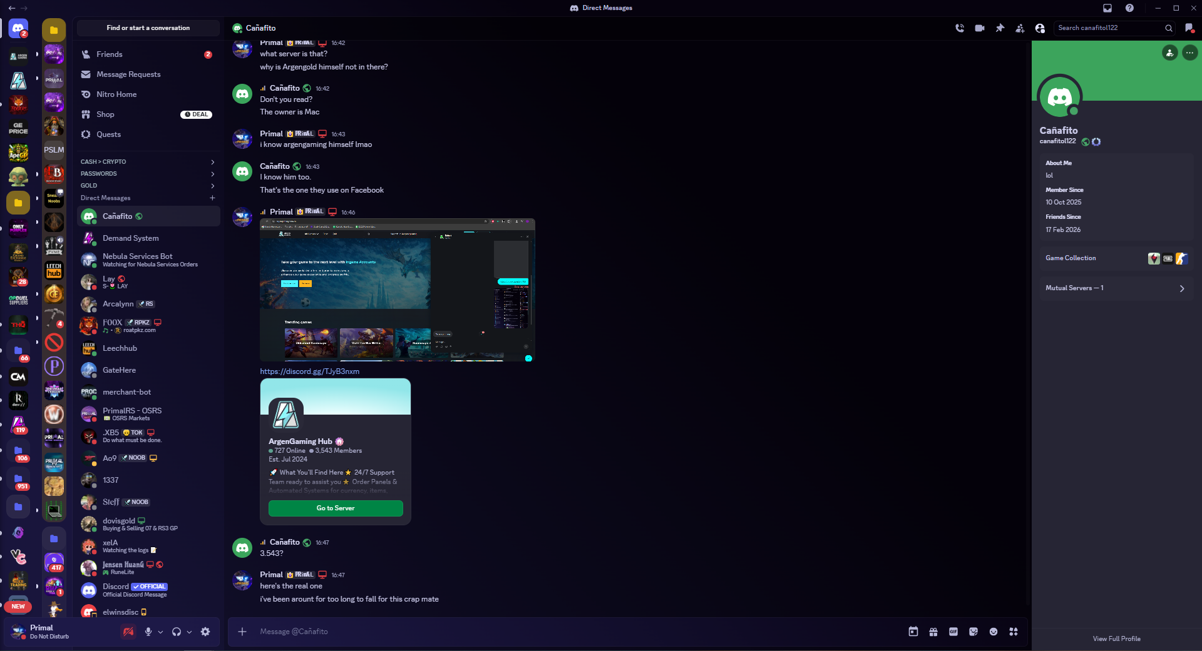The width and height of the screenshot is (1202, 651).
Task: Expand the server folder with 106 badge
Action: (x=18, y=452)
